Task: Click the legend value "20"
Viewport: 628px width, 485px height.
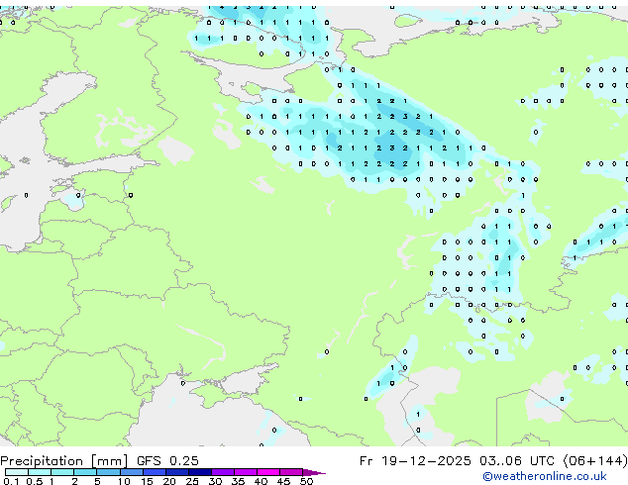Action: point(169,481)
